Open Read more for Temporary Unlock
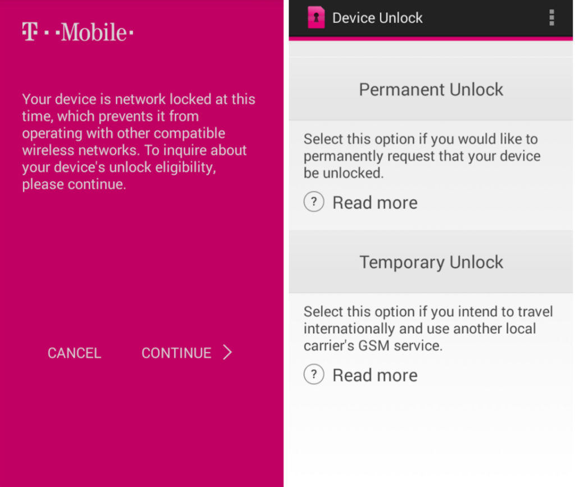575x487 pixels. 375,375
